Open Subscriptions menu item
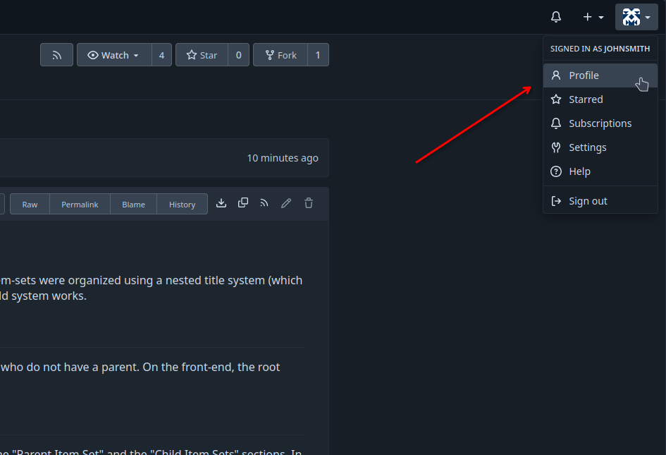Screen dimensions: 666x455 click(600, 123)
